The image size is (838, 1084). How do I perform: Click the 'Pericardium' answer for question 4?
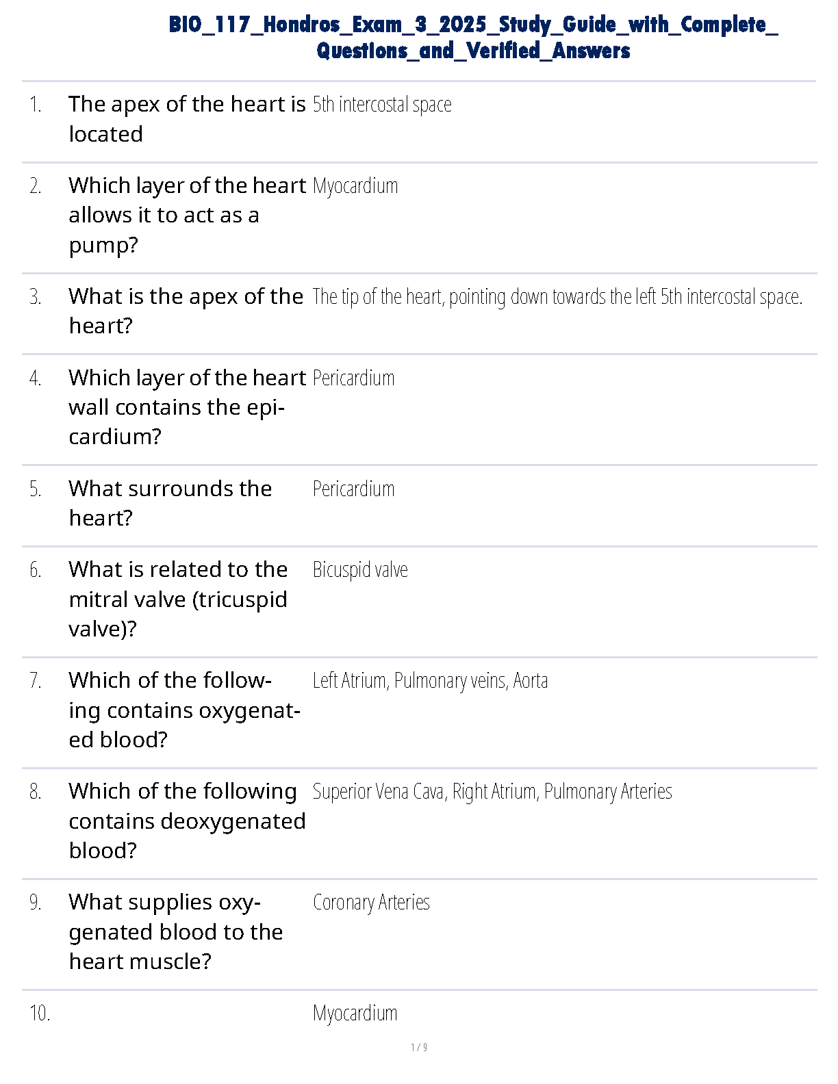point(353,378)
